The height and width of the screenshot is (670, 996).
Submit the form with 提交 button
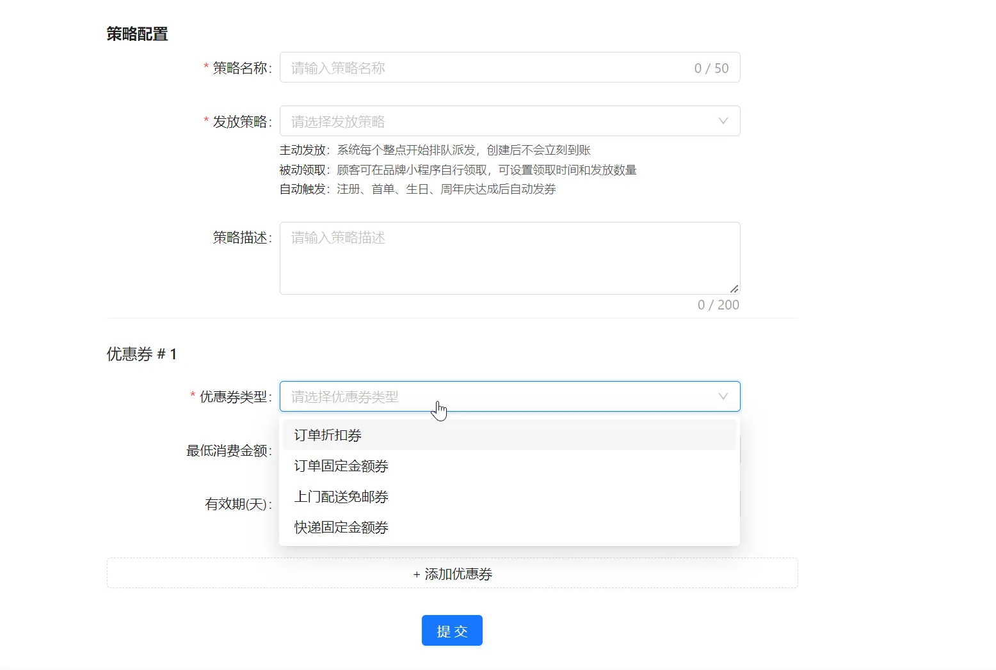(452, 630)
